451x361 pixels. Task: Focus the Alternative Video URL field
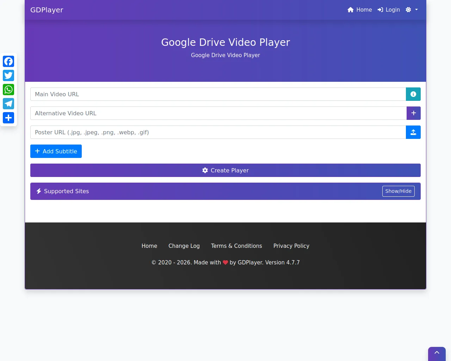(x=218, y=113)
